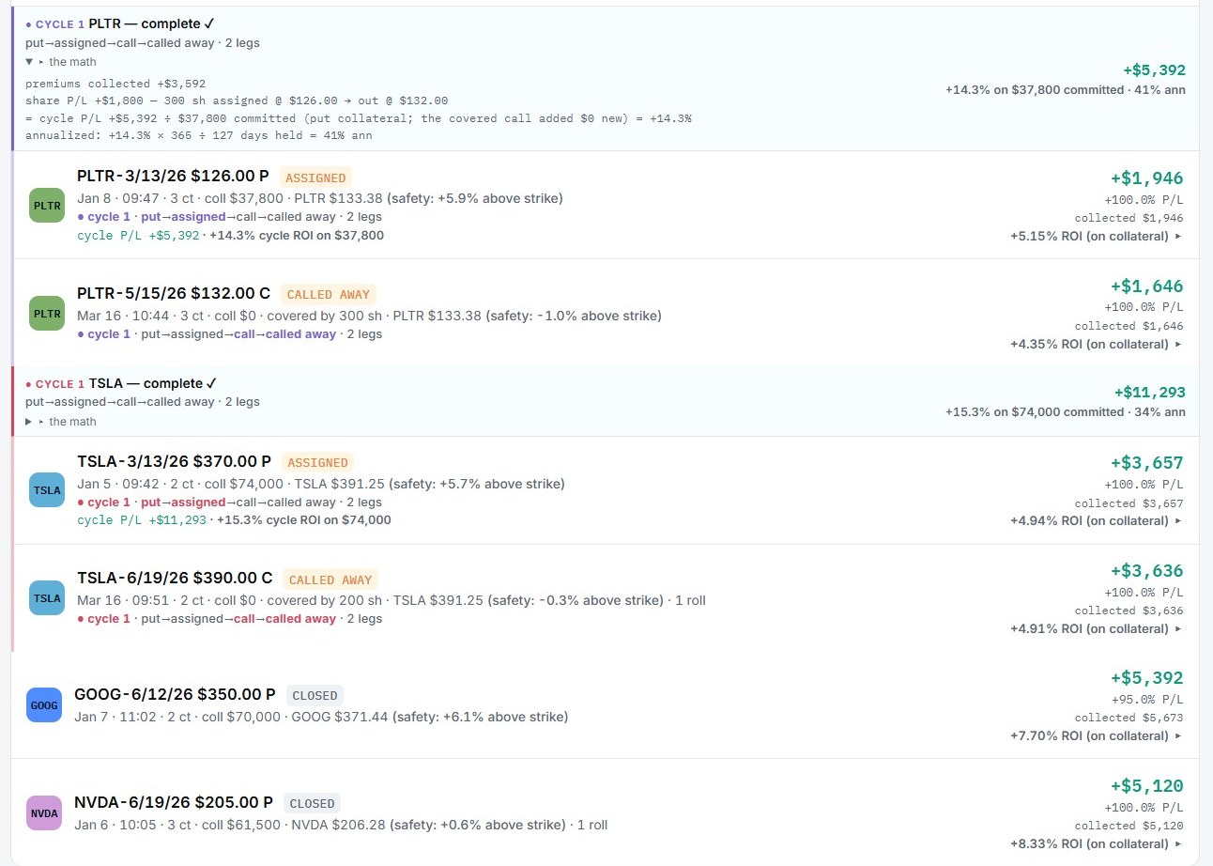Click the +$11,293 total on TSLA cycle header

1150,393
